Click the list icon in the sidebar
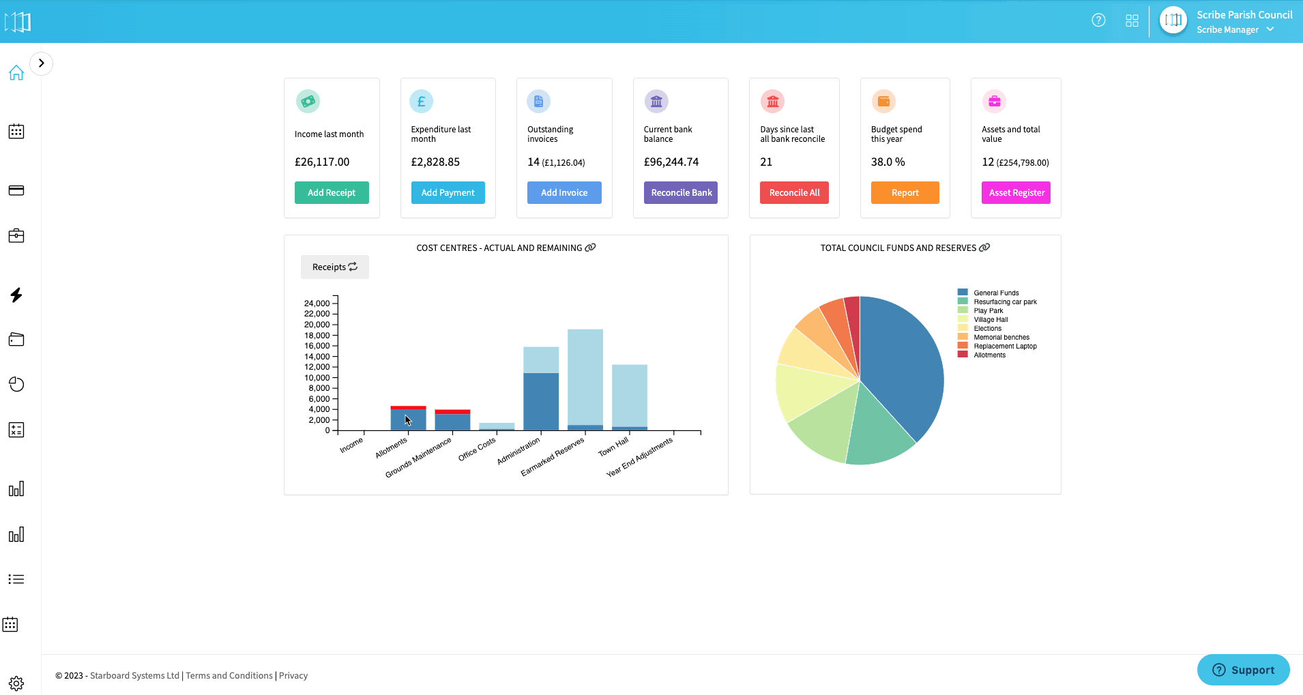 [x=16, y=579]
